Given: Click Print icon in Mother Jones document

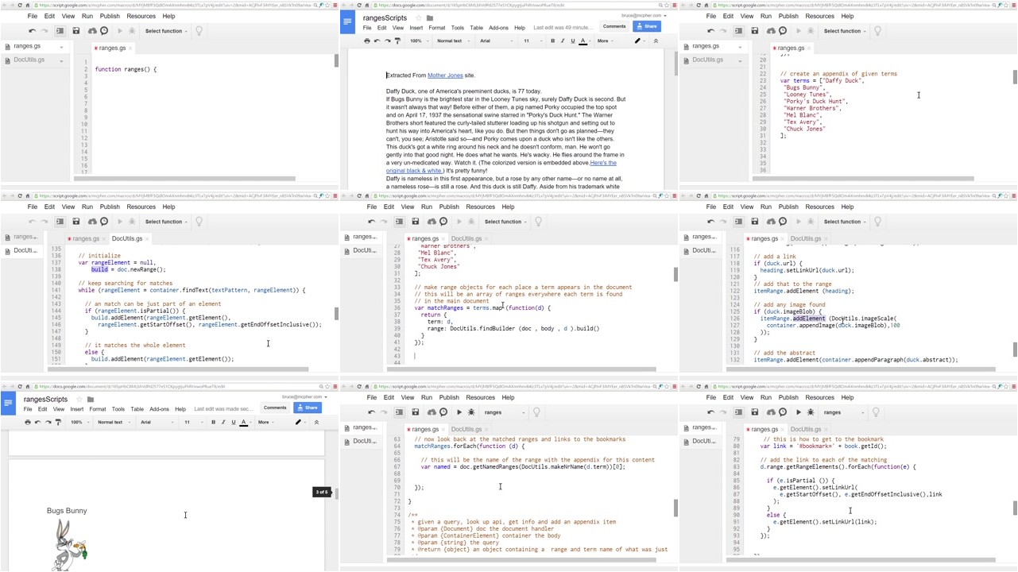Looking at the screenshot, I should 367,41.
